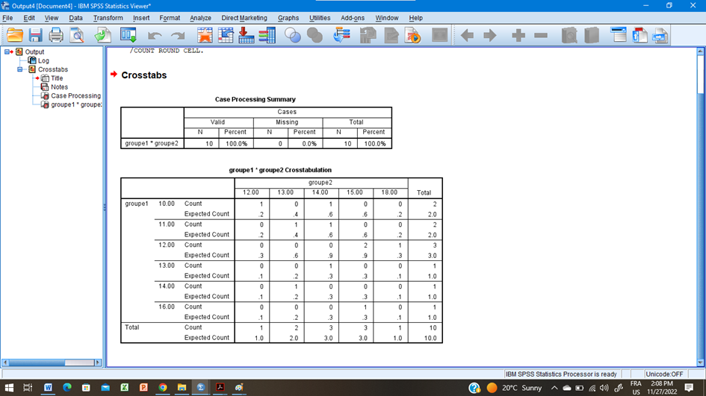This screenshot has height=396, width=706.
Task: Click the scroll-down arrow of the output viewer
Action: click(700, 362)
